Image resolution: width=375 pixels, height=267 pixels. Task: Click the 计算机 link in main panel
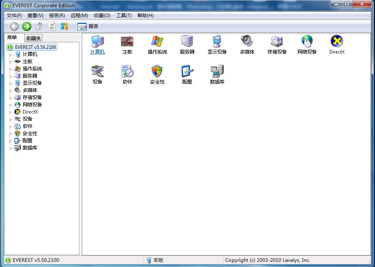coord(97,52)
